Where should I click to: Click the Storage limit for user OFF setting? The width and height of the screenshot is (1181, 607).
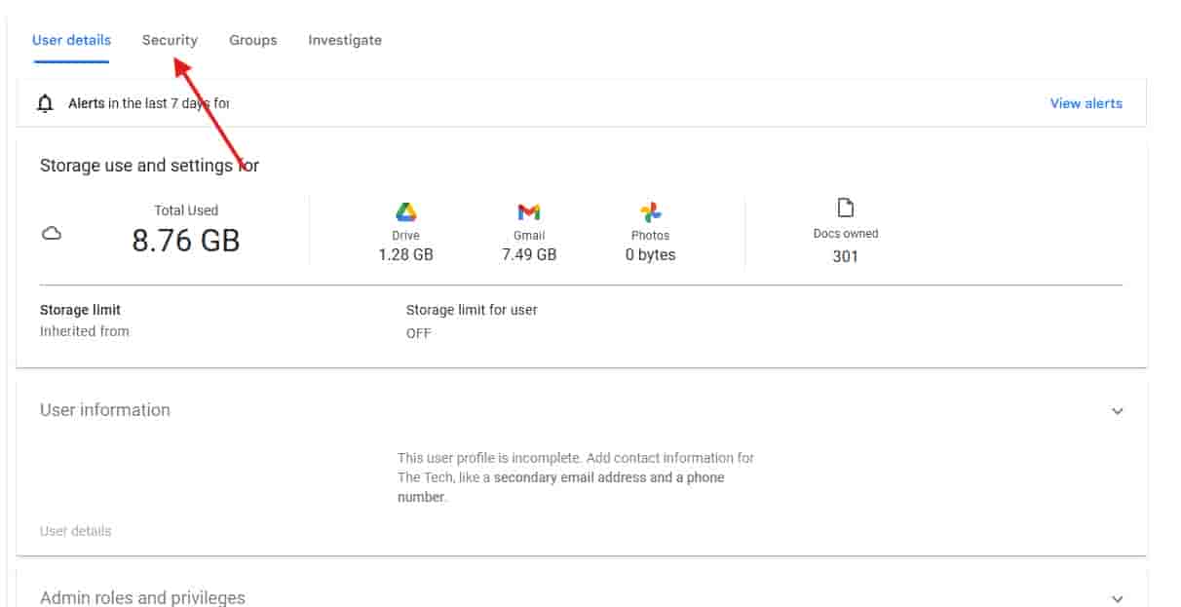[x=419, y=333]
